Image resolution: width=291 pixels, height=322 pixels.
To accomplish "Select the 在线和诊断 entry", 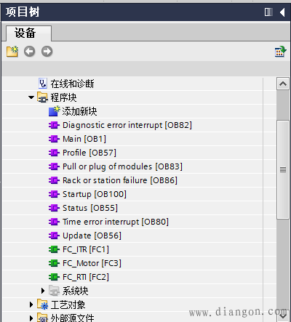I will (x=72, y=84).
